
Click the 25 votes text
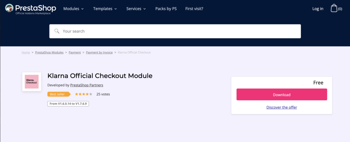tap(103, 94)
